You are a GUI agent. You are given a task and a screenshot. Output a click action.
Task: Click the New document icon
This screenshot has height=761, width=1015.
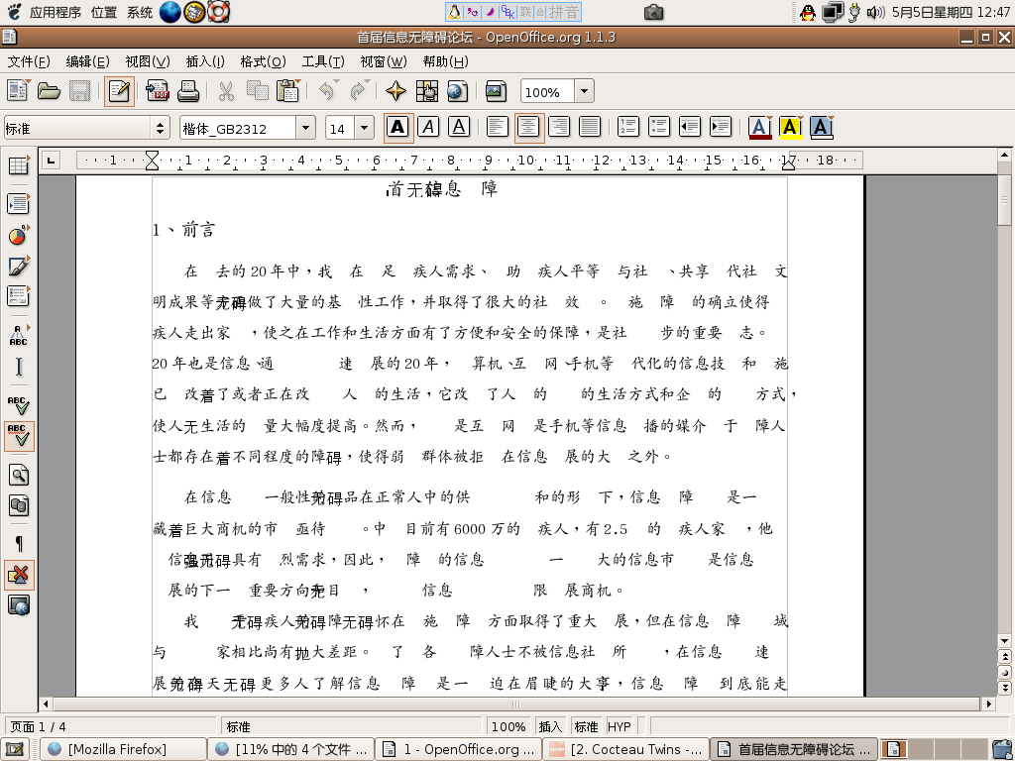(18, 91)
